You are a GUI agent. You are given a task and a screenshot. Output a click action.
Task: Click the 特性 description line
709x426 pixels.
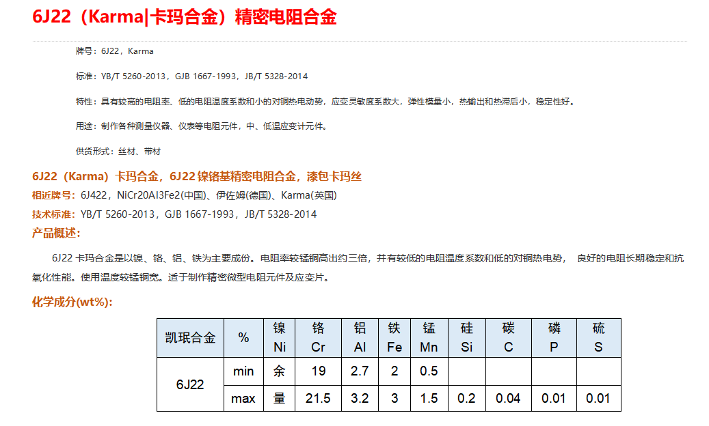(326, 102)
